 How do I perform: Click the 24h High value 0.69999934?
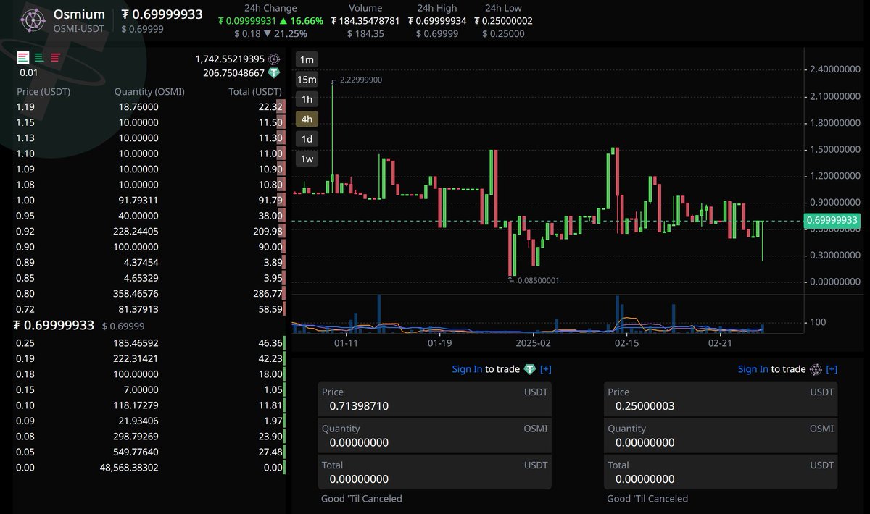(436, 21)
